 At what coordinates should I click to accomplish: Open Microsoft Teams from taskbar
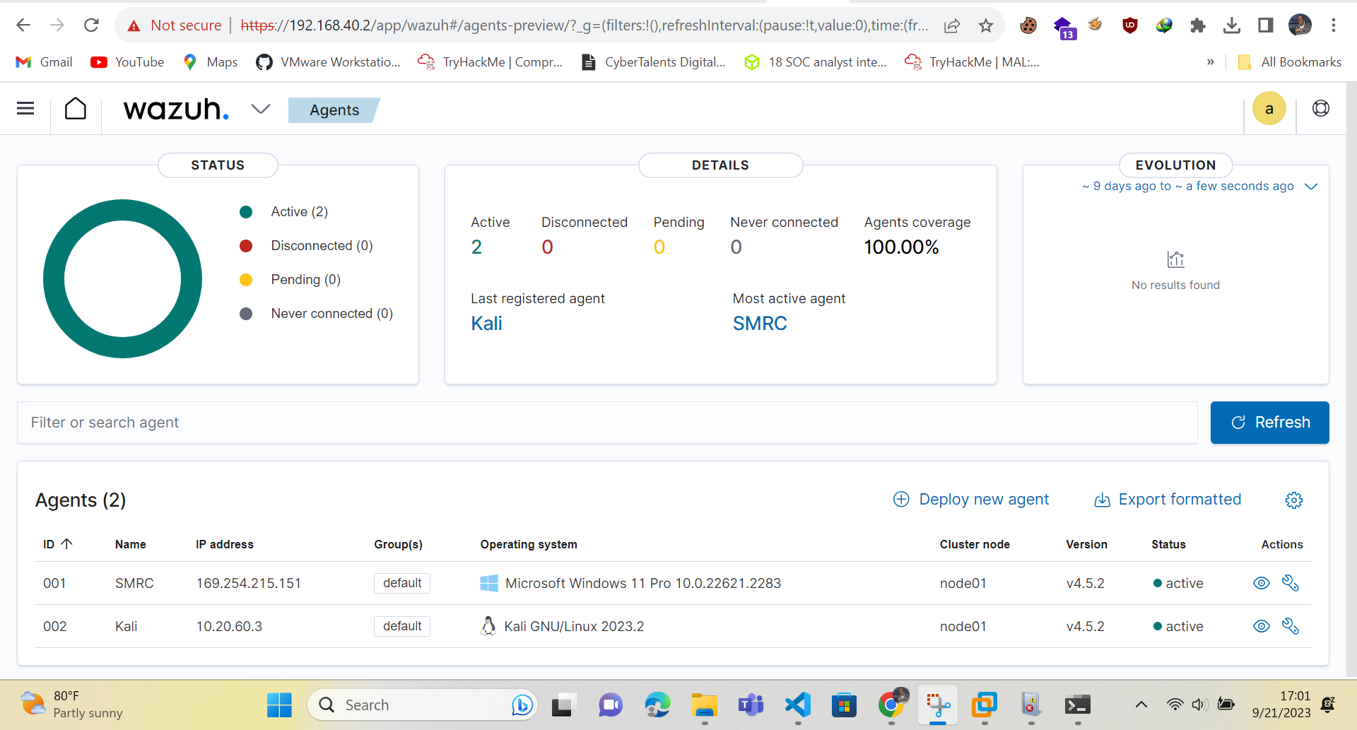coord(751,705)
